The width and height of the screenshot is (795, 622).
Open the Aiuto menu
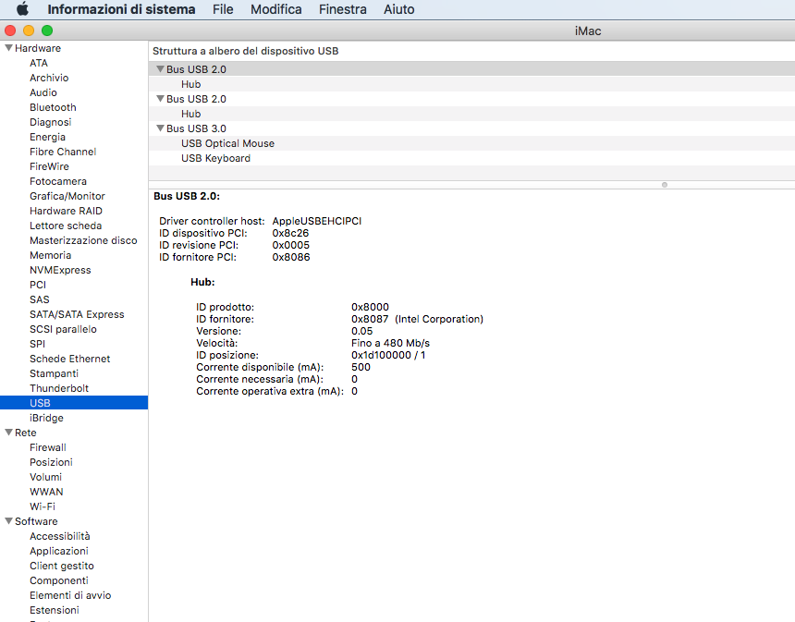(398, 9)
